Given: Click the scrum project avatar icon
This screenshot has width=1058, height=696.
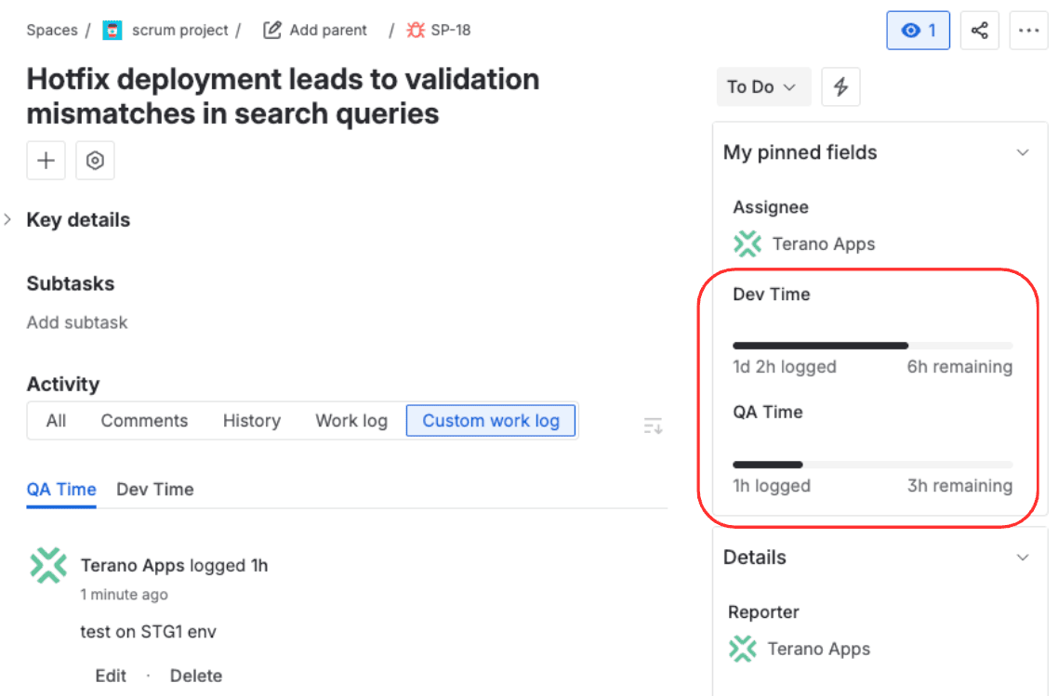Looking at the screenshot, I should (112, 31).
